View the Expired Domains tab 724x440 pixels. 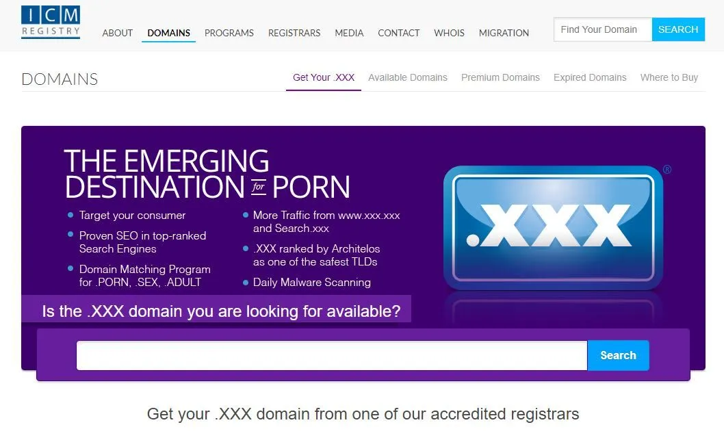point(590,77)
